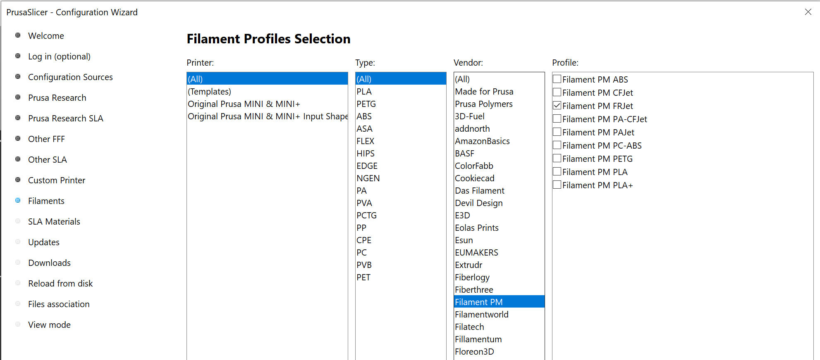This screenshot has height=360, width=820.
Task: Go to the Updates step
Action: click(44, 242)
